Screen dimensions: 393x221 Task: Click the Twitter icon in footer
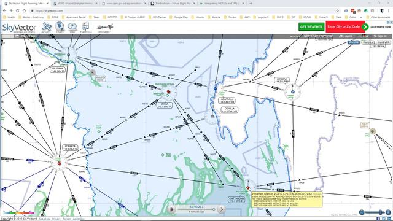tap(383, 219)
